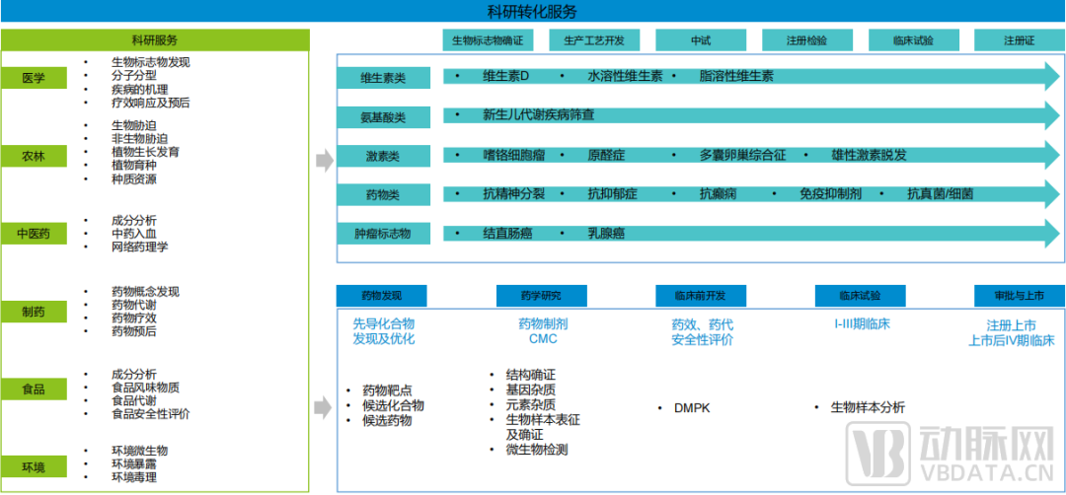Click 食品风味物质 under 食品

coord(145,388)
